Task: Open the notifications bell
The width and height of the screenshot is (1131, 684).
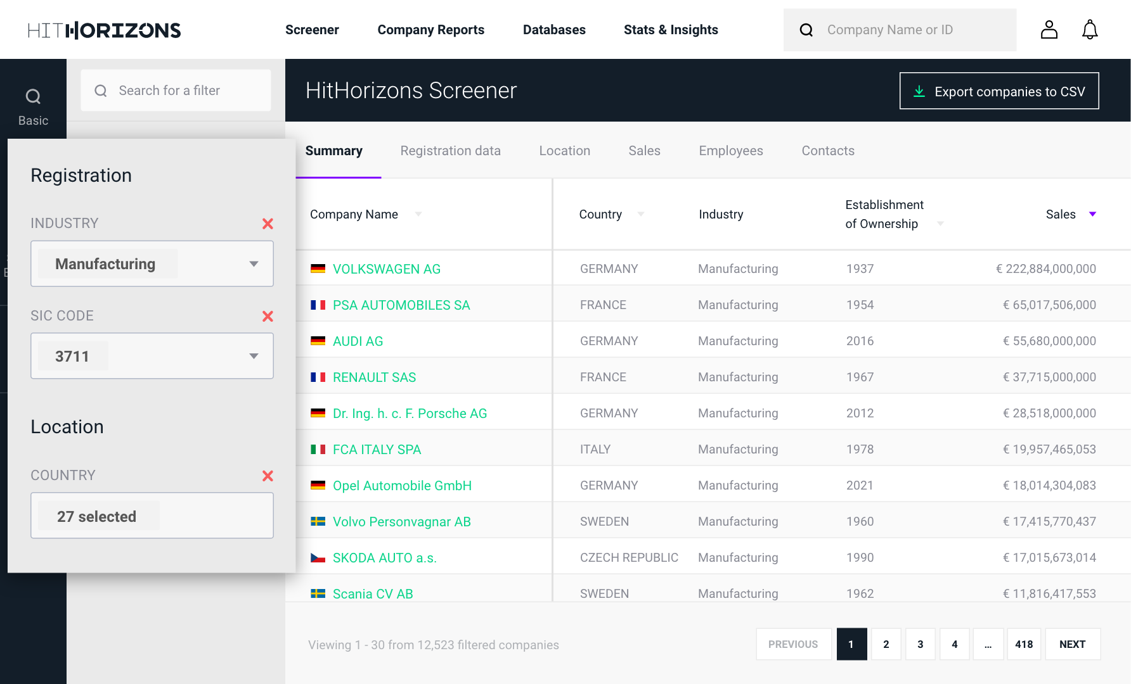Action: (x=1090, y=29)
